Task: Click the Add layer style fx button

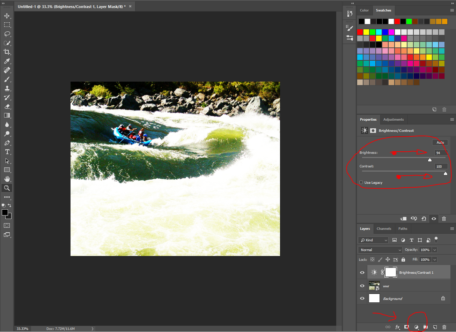Action: pyautogui.click(x=397, y=327)
